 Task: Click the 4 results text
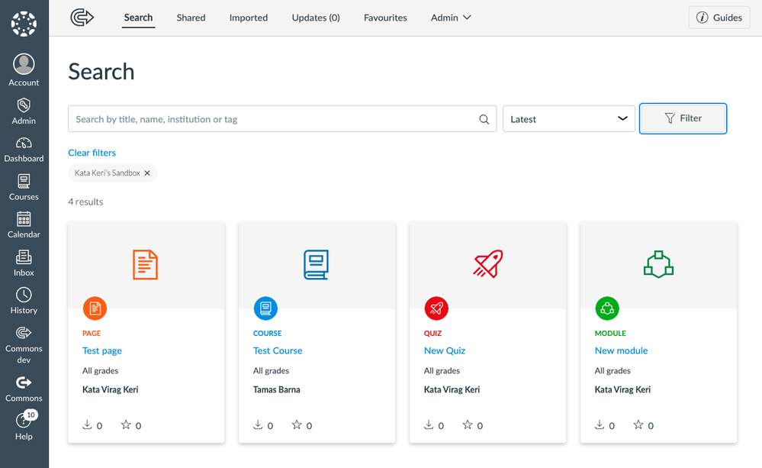click(x=85, y=202)
